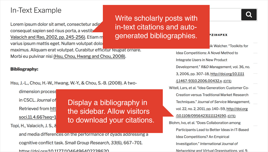Click the link after 'Retrieved from'
Viewport: 268px width, 152px height.
(53, 109)
